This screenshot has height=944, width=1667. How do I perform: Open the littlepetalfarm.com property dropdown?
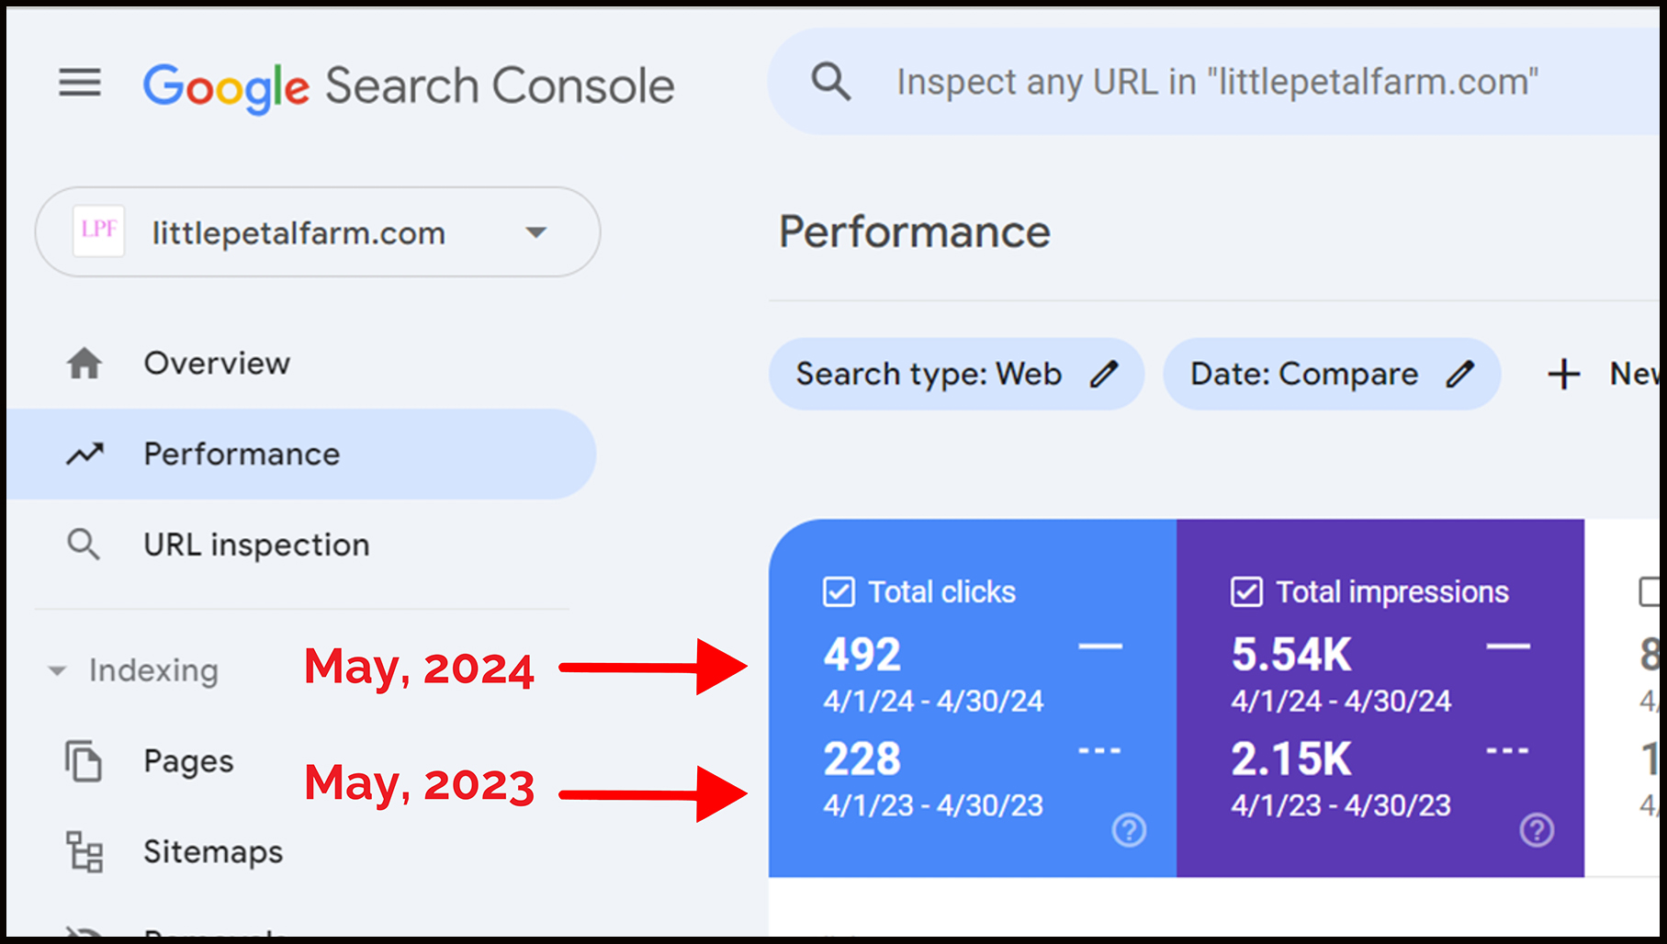[318, 232]
